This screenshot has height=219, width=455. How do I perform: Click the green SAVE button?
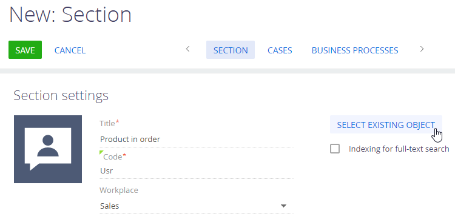pos(25,50)
